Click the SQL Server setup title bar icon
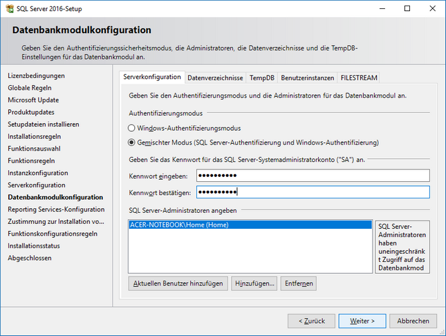This screenshot has width=446, height=336. click(10, 8)
